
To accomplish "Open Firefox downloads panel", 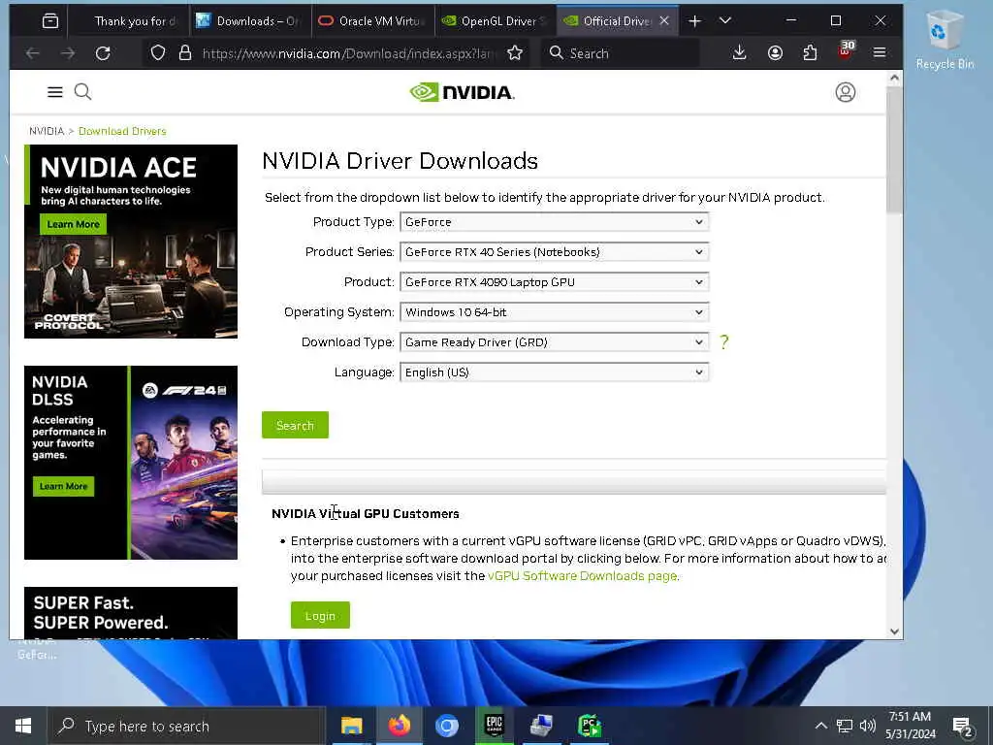I will (x=739, y=53).
